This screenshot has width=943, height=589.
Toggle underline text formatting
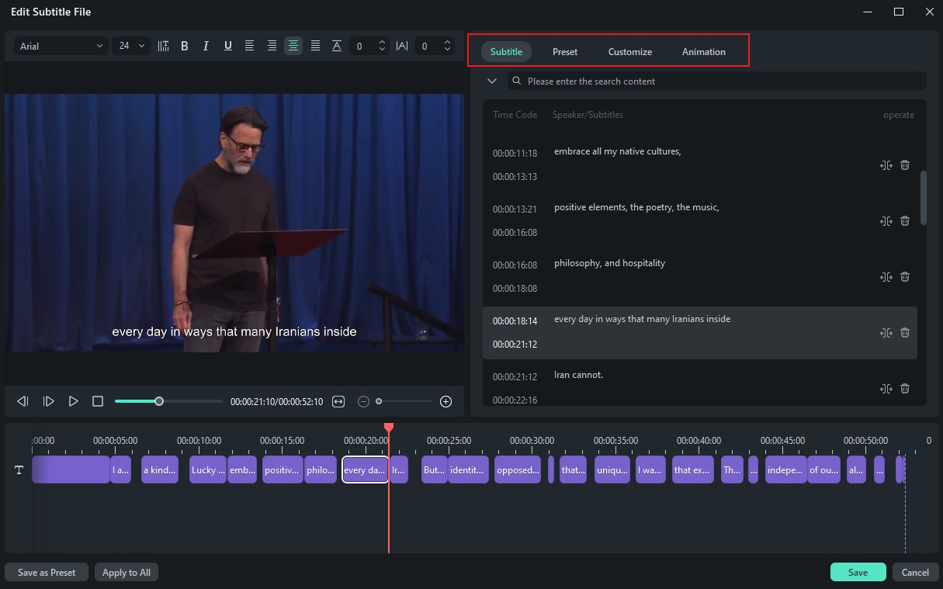click(227, 47)
